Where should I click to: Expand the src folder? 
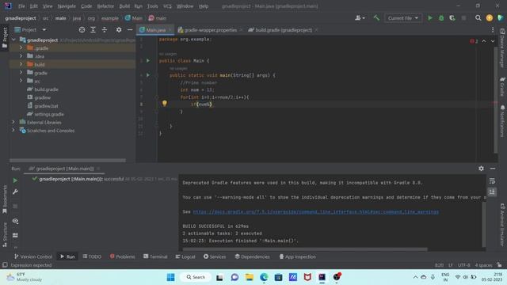(x=21, y=81)
